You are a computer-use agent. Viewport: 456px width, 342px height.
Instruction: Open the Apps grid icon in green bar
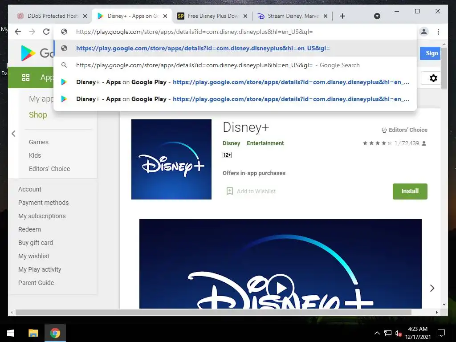[25, 77]
